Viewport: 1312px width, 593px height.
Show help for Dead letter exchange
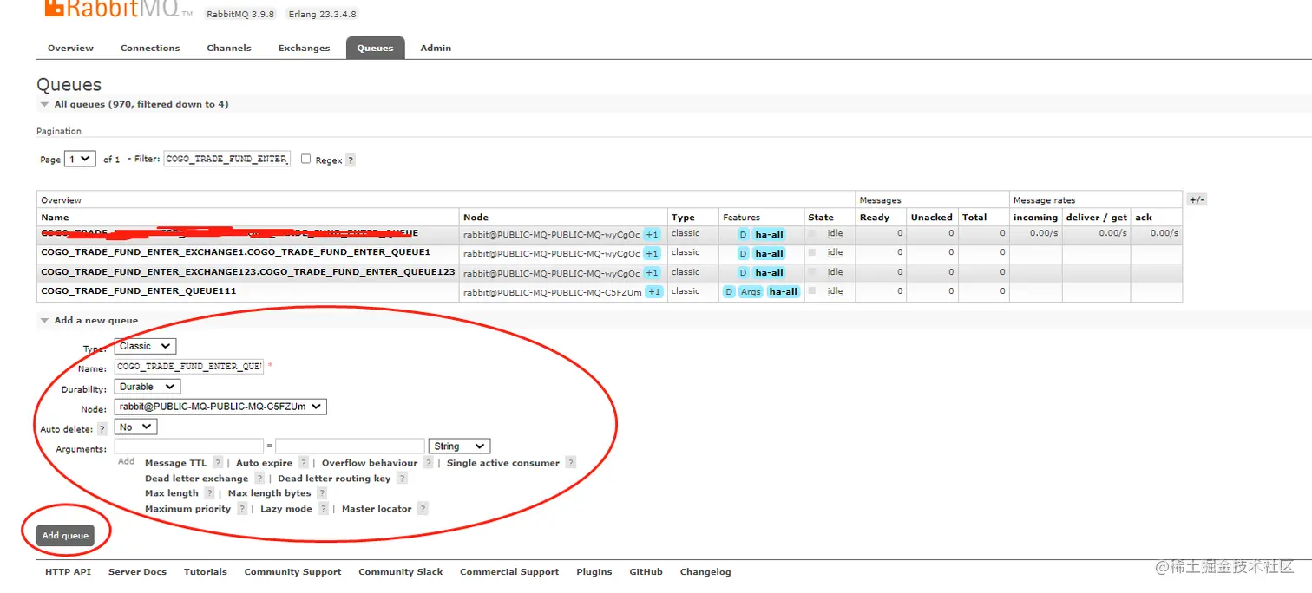259,479
